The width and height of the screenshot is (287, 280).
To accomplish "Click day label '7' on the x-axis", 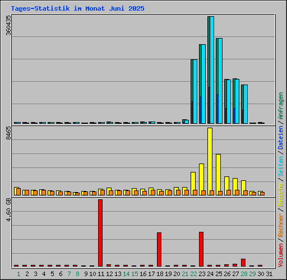I will point(69,274).
